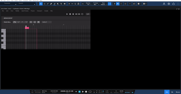Click the 4/4 time signature field
Screen dimensions: 181x94
point(88,14)
